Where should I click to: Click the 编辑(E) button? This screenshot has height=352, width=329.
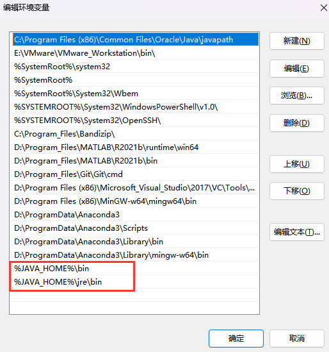click(x=297, y=69)
